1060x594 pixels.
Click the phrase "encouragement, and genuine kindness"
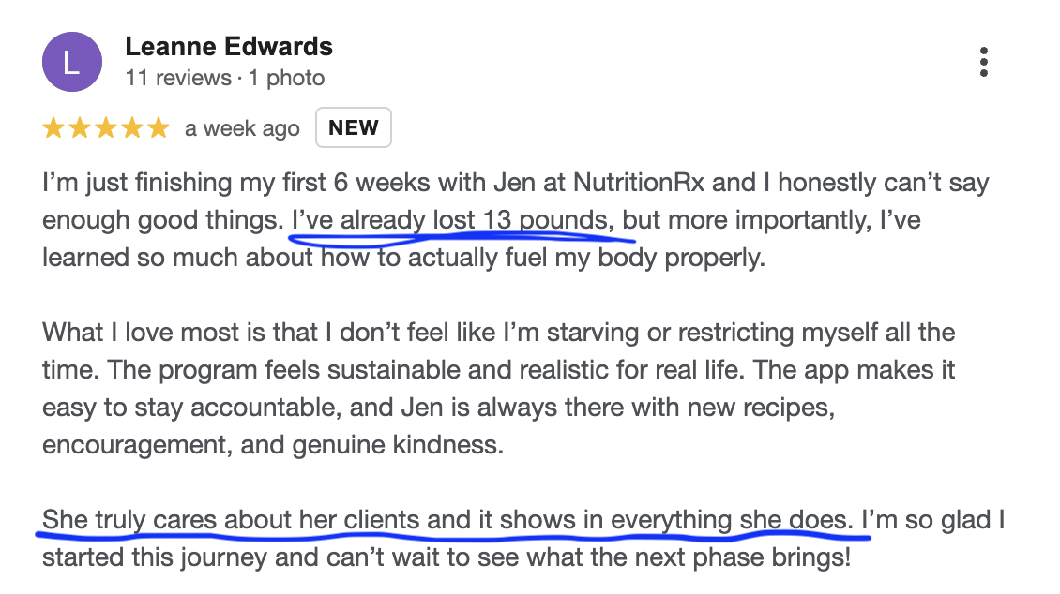[272, 445]
